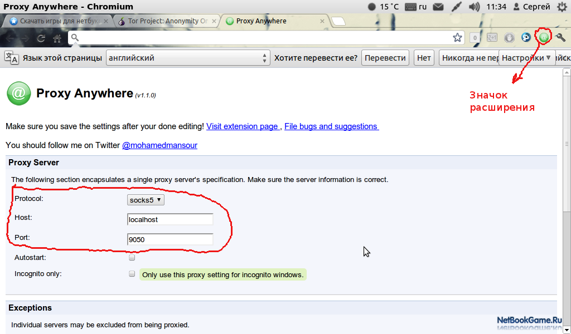Open a new tab
This screenshot has height=334, width=571.
(338, 22)
